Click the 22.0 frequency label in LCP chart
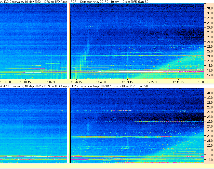Viewport: 214px width, 169px height. [x=210, y=136]
